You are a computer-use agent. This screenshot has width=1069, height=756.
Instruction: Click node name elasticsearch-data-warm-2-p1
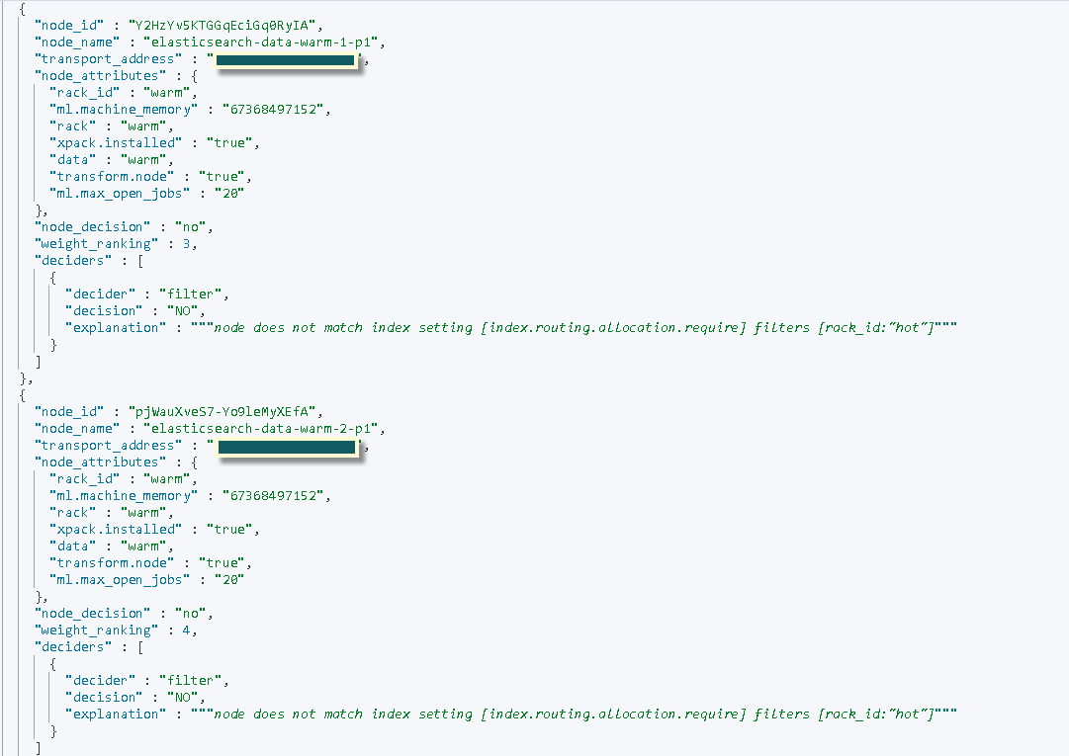tap(263, 428)
